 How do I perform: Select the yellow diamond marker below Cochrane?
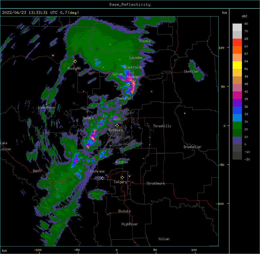click(x=103, y=178)
